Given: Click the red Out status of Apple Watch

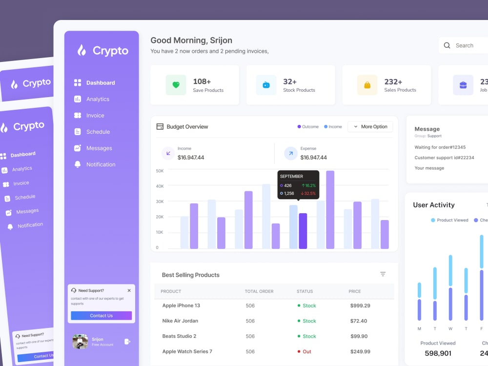Looking at the screenshot, I should pos(305,351).
